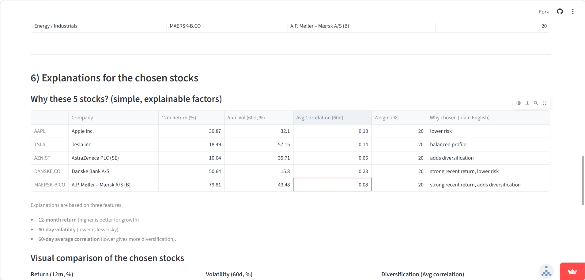Click the Tesla Inc. company cell
The width and height of the screenshot is (585, 280).
click(x=113, y=144)
